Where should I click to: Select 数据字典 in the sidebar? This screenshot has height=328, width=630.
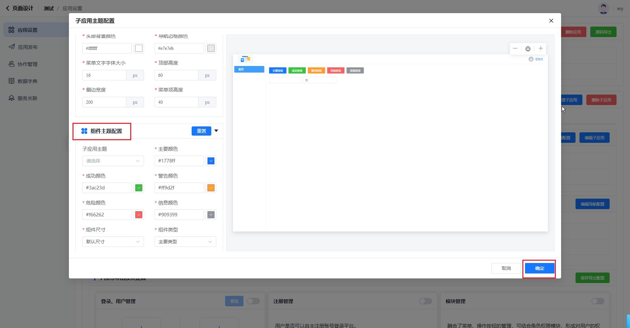point(28,81)
